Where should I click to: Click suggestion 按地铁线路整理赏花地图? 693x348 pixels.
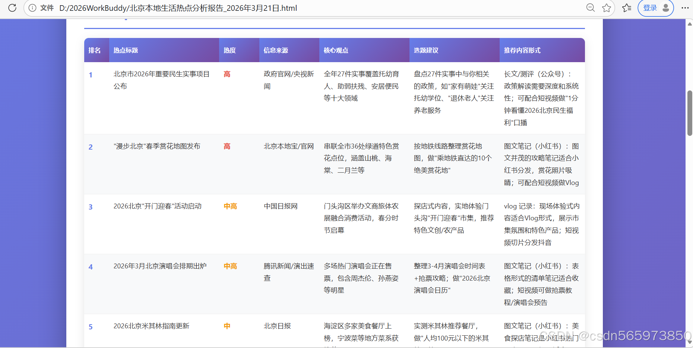click(x=453, y=158)
